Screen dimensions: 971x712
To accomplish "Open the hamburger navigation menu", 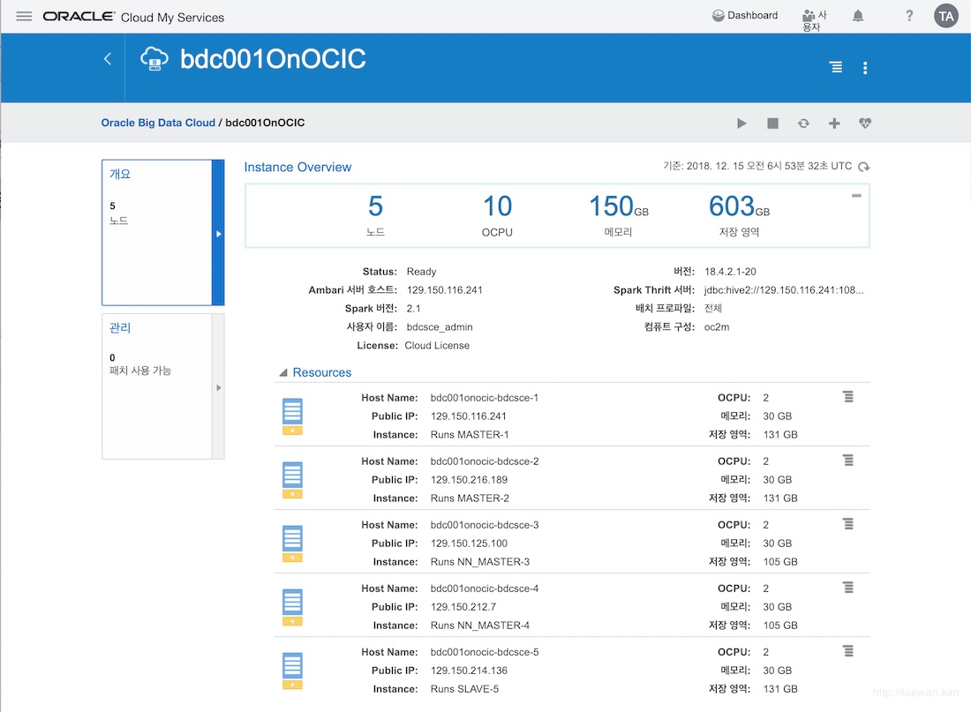I will 24,17.
